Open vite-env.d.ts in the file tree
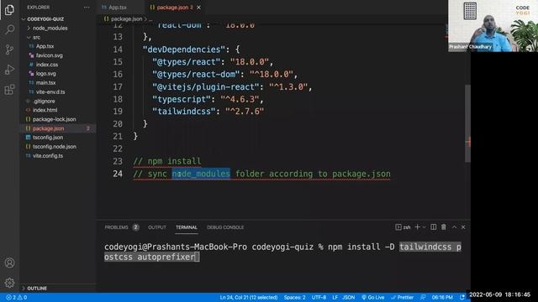This screenshot has width=538, height=302. (x=50, y=92)
